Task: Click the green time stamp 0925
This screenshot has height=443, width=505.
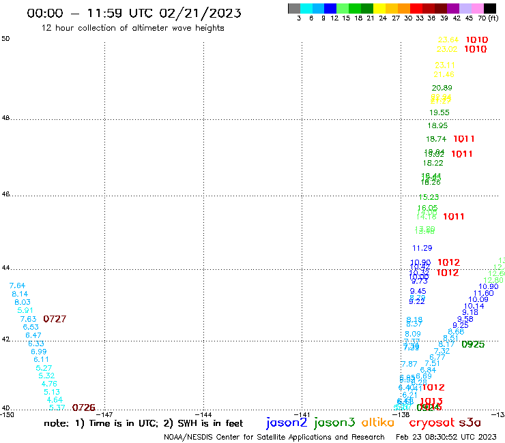Action: click(473, 345)
